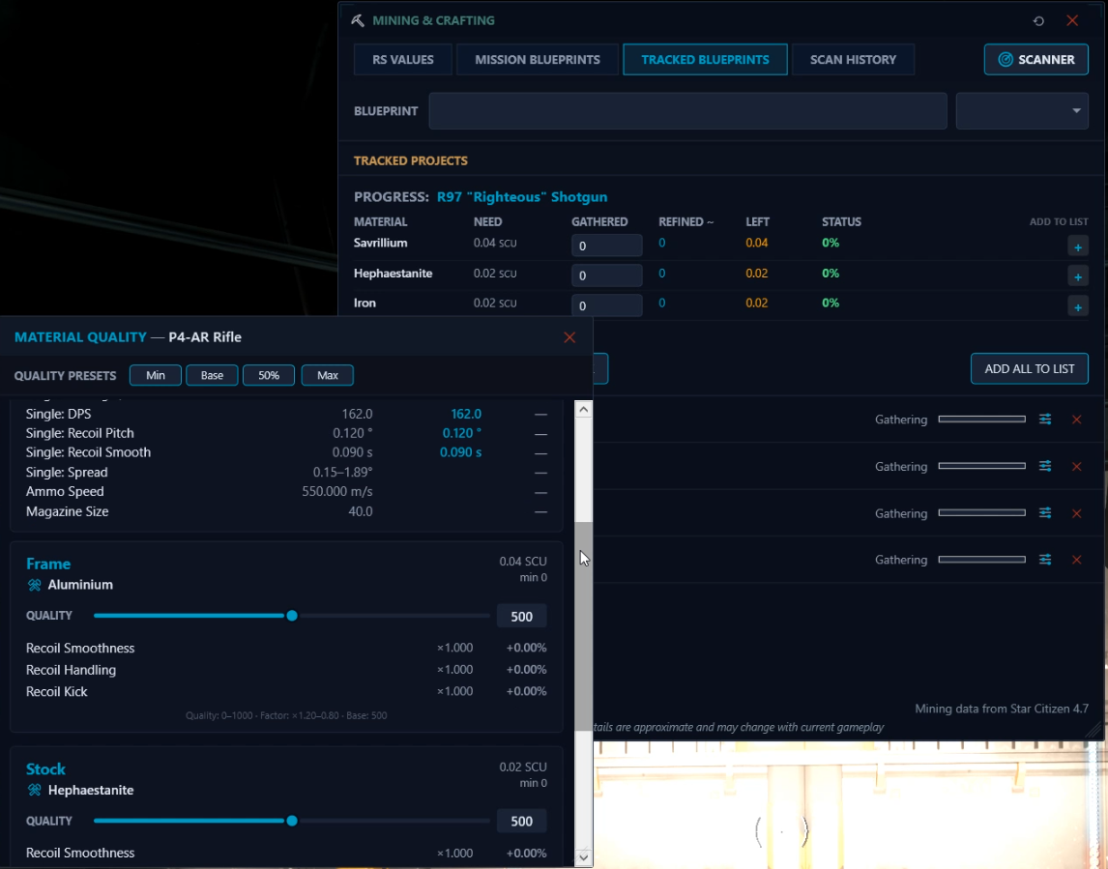Switch to Mission Blueprints tab
1108x869 pixels.
(x=537, y=59)
